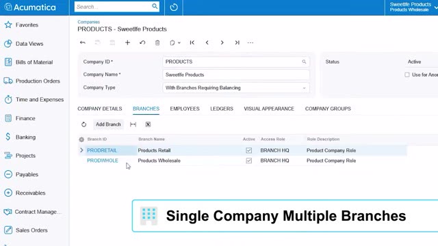This screenshot has width=438, height=246.
Task: Open the PRODWHOLE branch link
Action: pyautogui.click(x=103, y=161)
